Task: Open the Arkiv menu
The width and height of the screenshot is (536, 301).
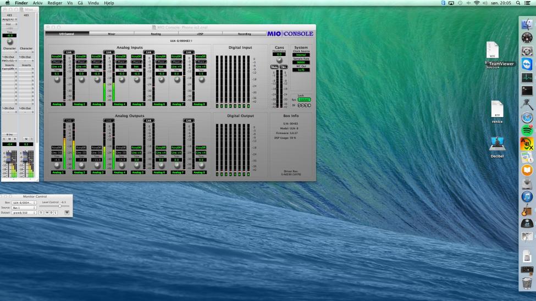Action: pos(37,3)
